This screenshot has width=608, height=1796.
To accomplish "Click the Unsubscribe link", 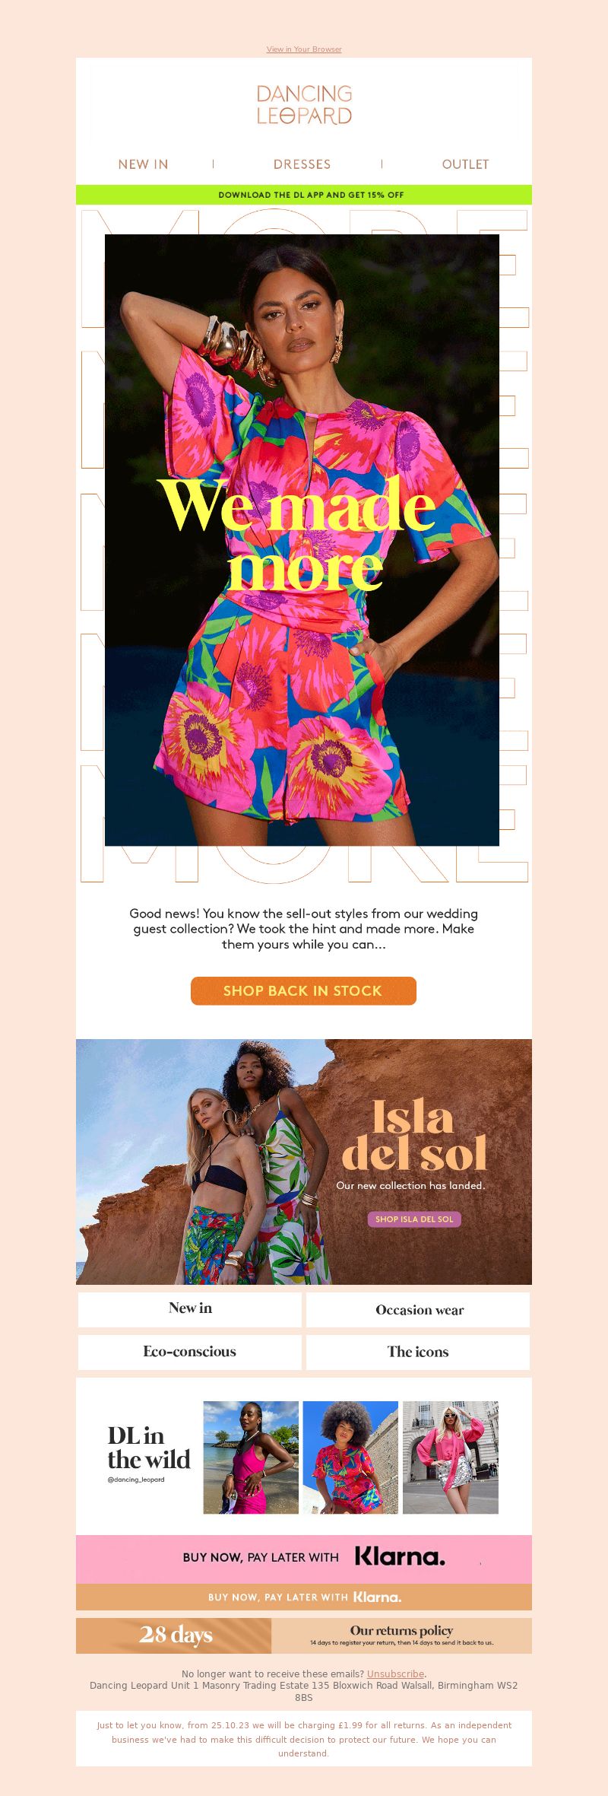I will click(x=395, y=1674).
